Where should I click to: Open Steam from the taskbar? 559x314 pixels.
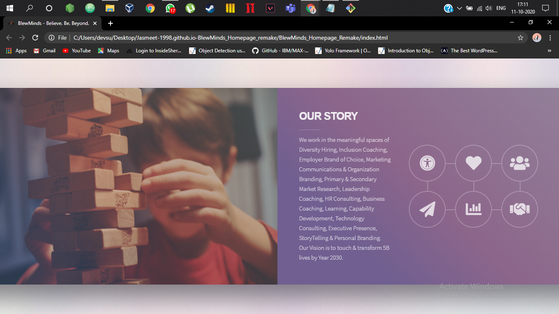pyautogui.click(x=210, y=8)
